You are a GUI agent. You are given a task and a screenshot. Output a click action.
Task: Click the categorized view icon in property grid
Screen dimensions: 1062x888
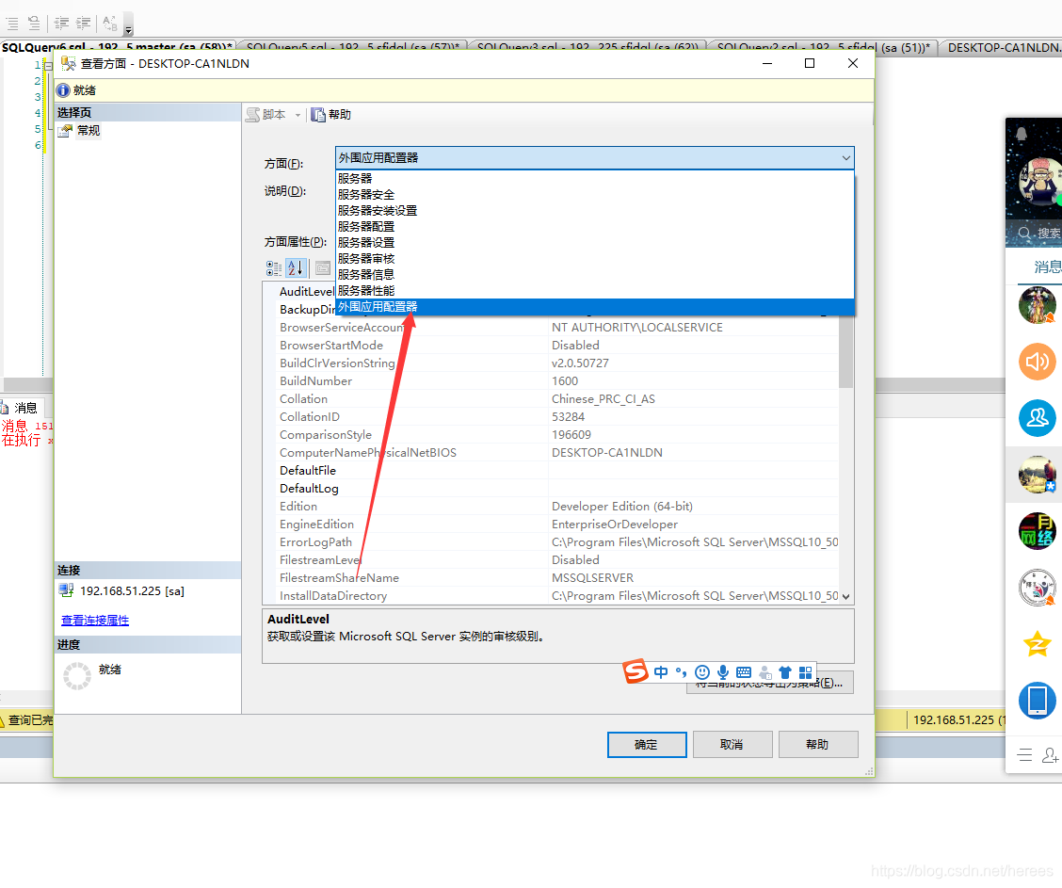(x=274, y=268)
